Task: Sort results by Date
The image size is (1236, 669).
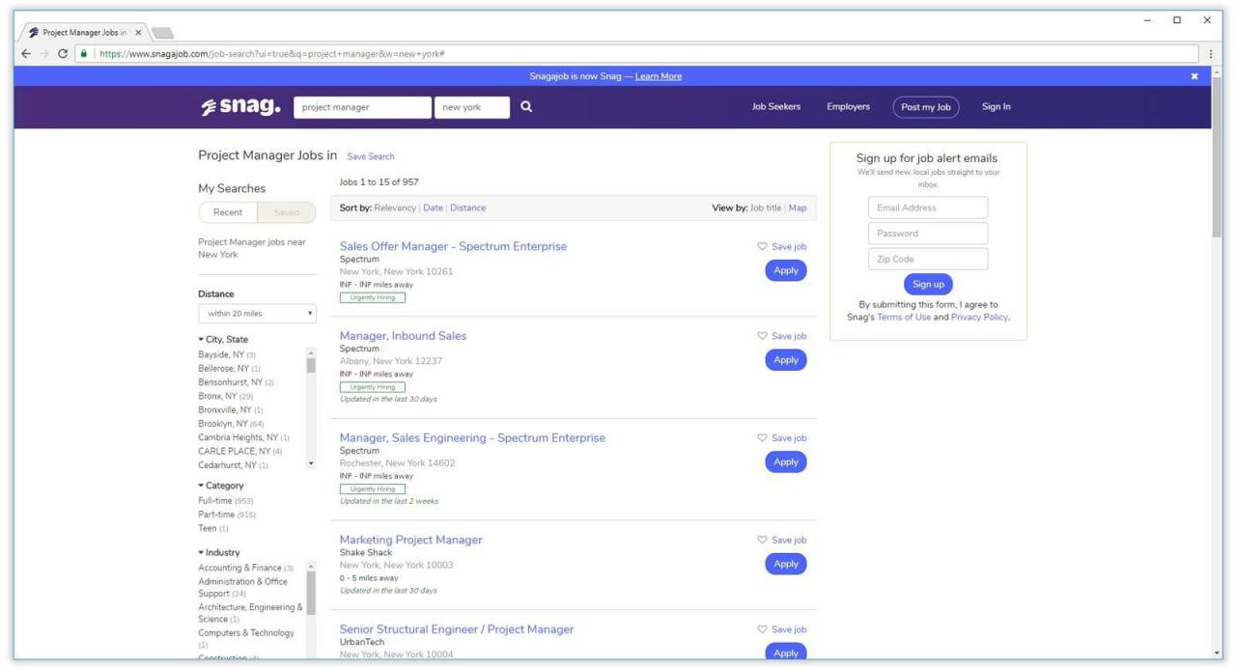Action: 433,208
